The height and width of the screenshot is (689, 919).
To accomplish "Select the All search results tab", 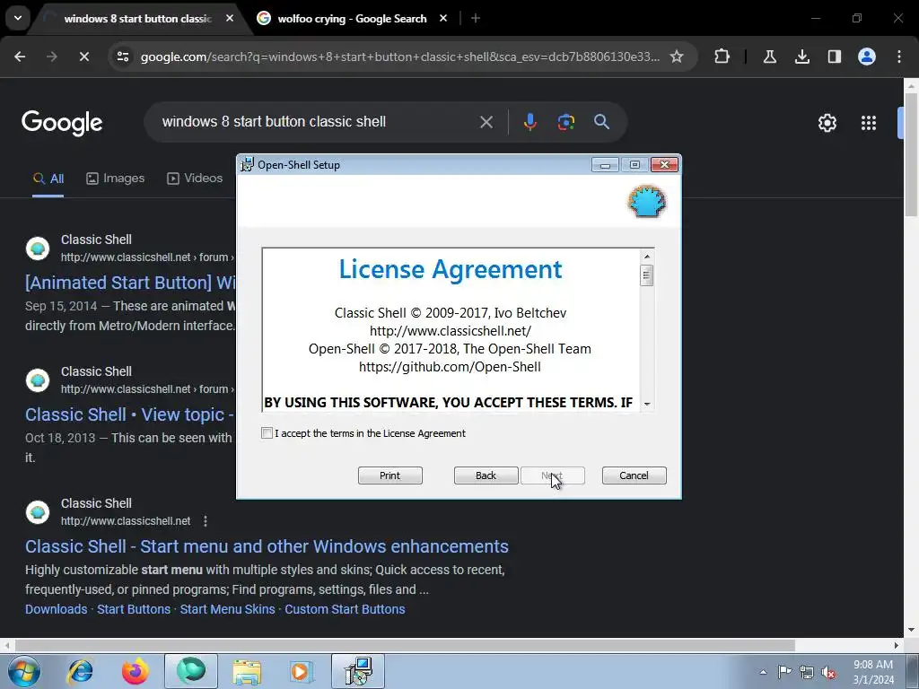I will click(48, 179).
